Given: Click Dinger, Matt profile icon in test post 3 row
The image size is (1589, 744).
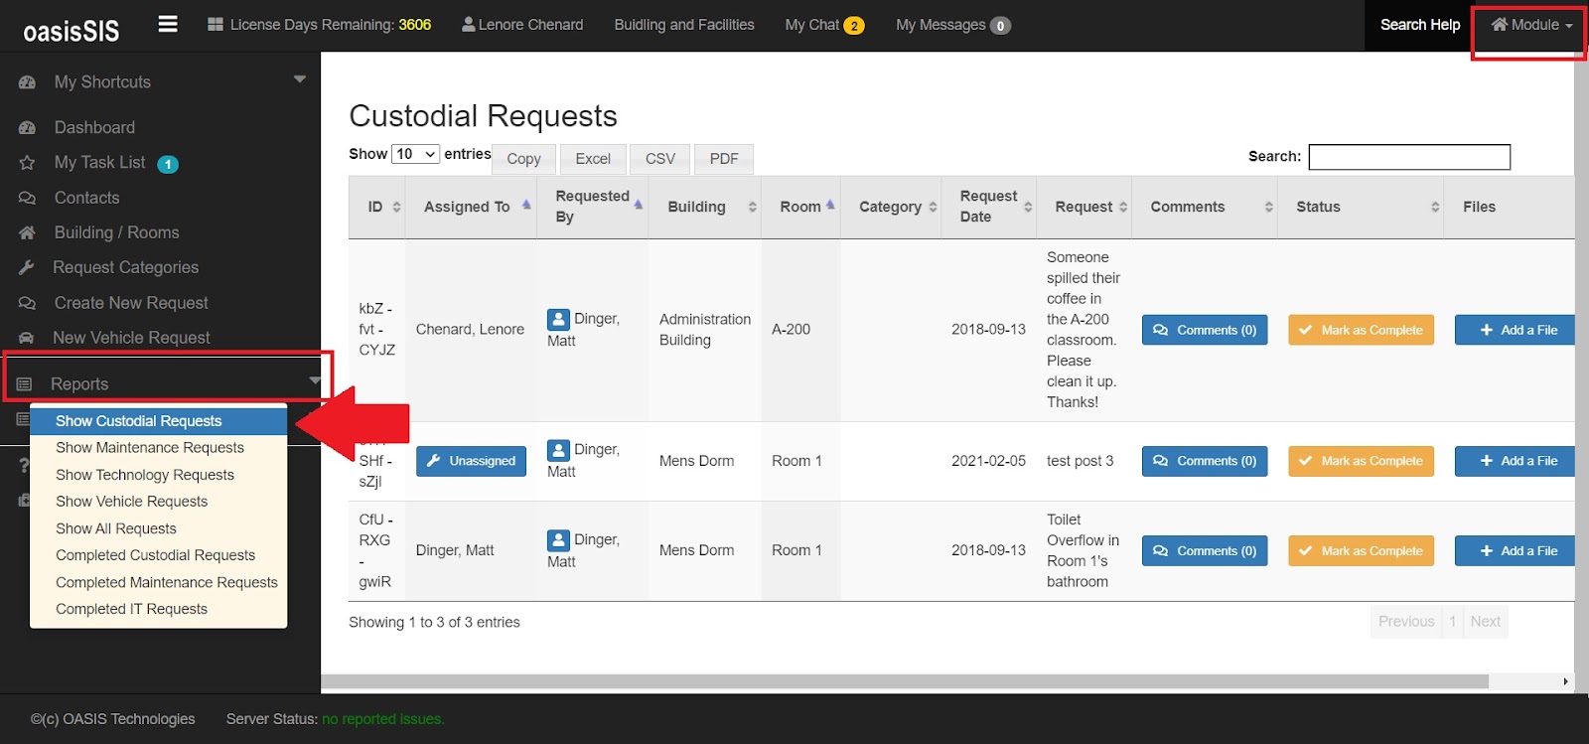Looking at the screenshot, I should click(x=559, y=451).
